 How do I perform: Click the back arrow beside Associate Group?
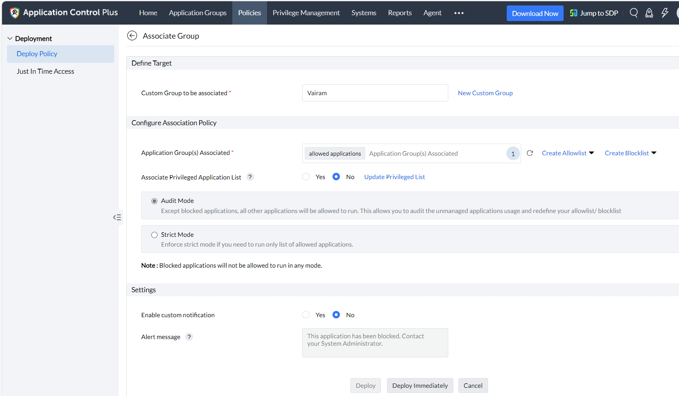132,36
